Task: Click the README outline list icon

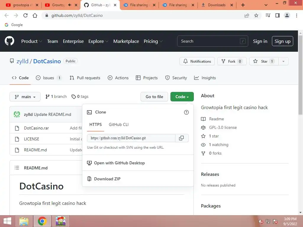Action: point(17,168)
